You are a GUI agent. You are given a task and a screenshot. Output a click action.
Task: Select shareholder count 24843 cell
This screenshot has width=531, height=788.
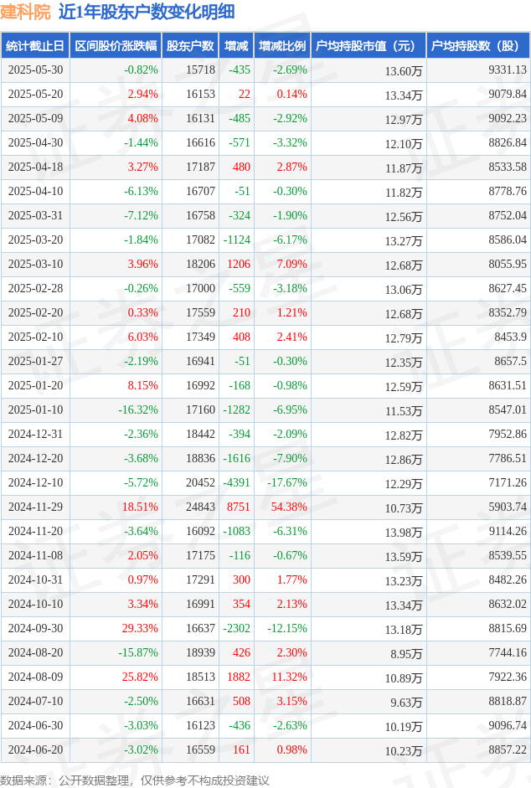(201, 507)
